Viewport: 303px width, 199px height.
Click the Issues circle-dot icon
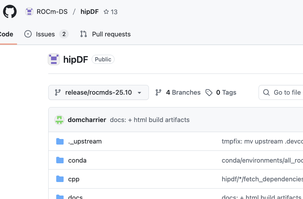click(28, 34)
